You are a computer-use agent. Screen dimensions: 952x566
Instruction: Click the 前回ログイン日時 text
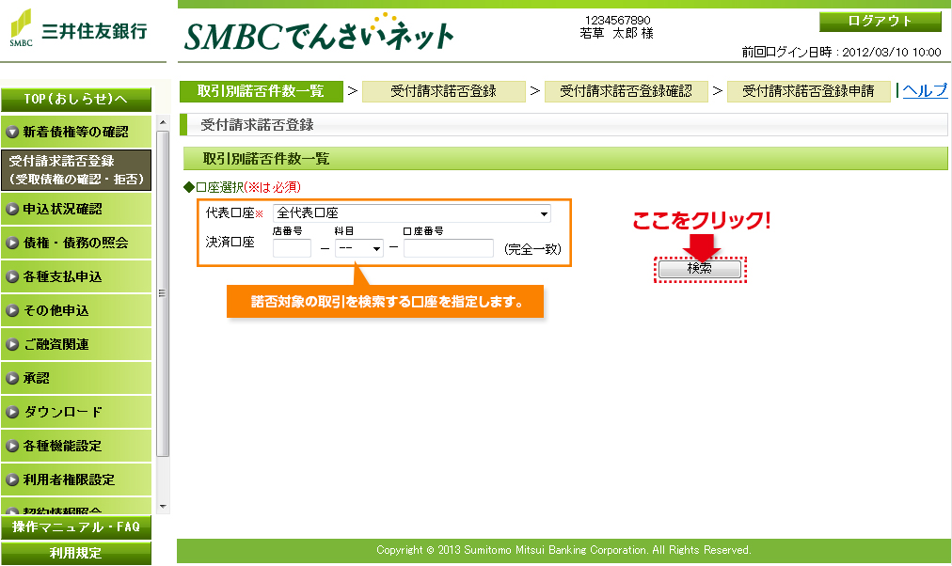click(x=842, y=52)
